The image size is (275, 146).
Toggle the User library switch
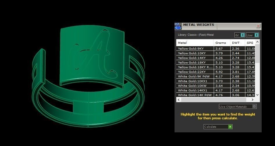coord(252,35)
